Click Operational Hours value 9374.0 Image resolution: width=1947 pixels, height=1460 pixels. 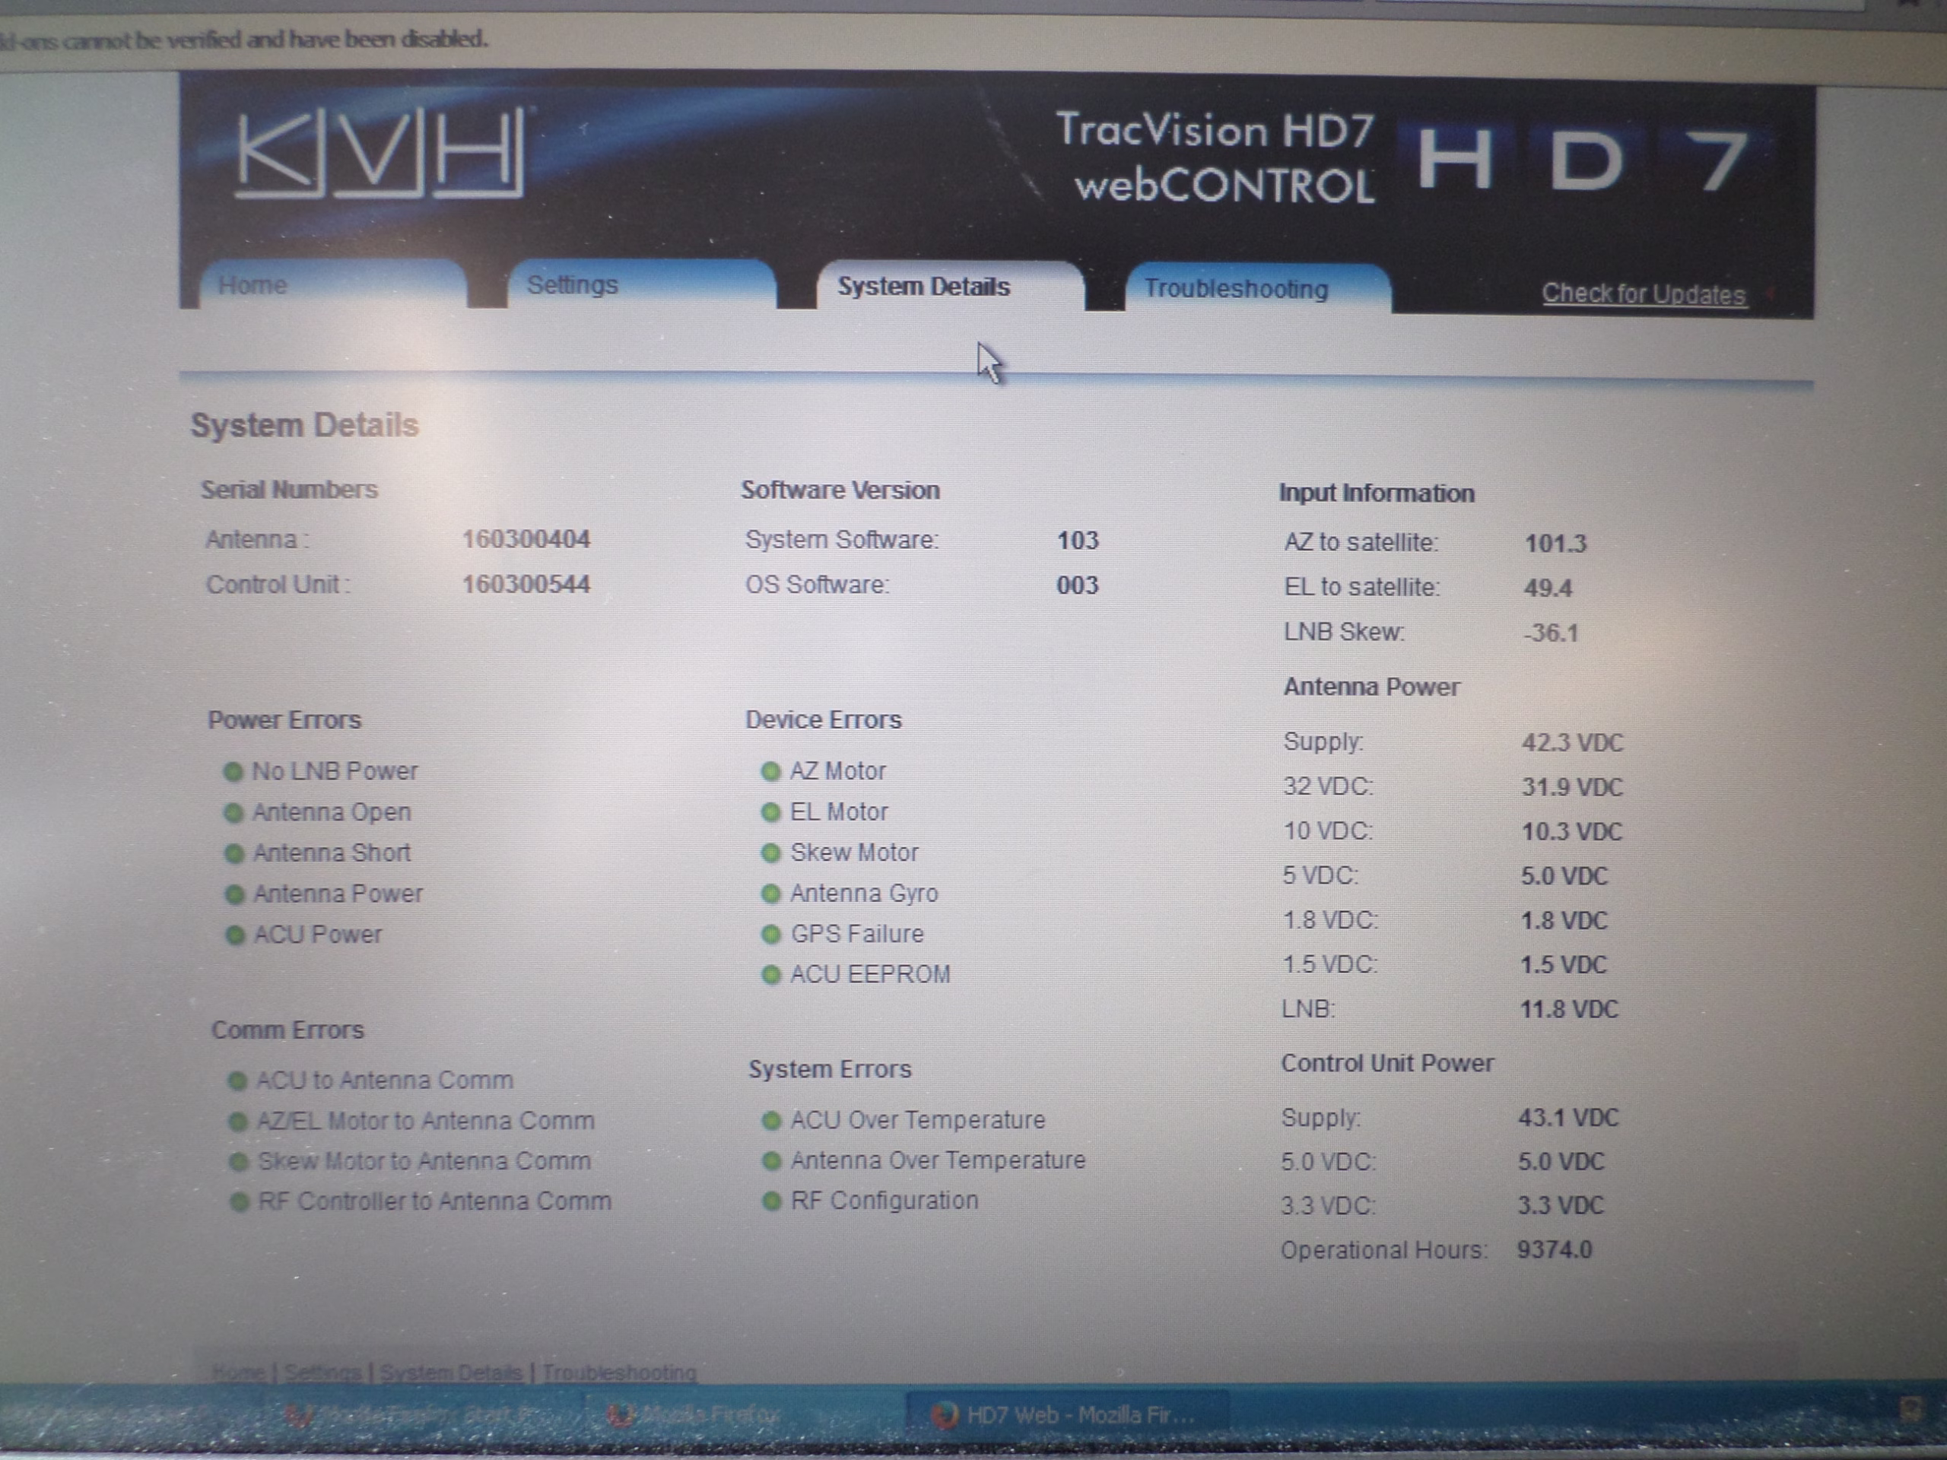point(1555,1251)
